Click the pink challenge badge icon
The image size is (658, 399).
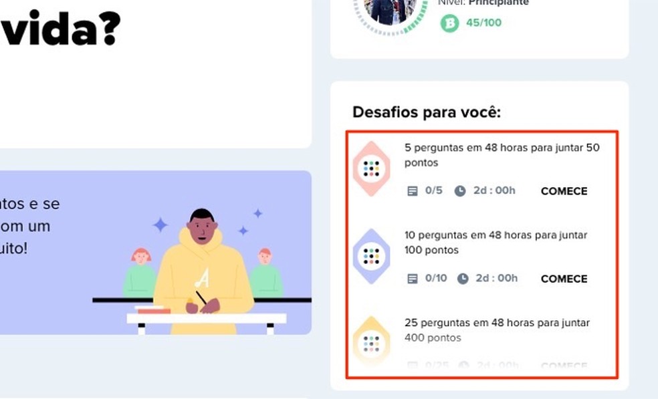(371, 168)
